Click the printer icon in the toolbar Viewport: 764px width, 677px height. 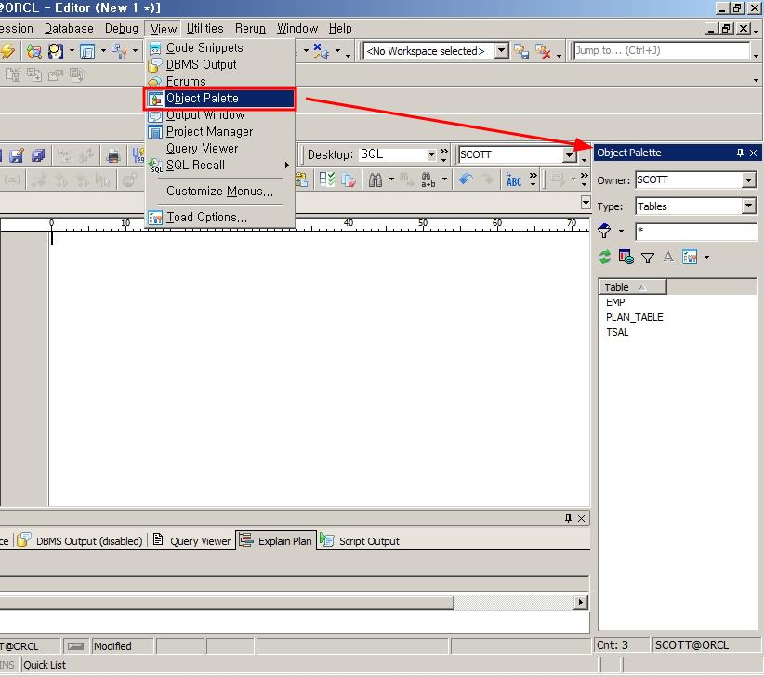pos(113,155)
